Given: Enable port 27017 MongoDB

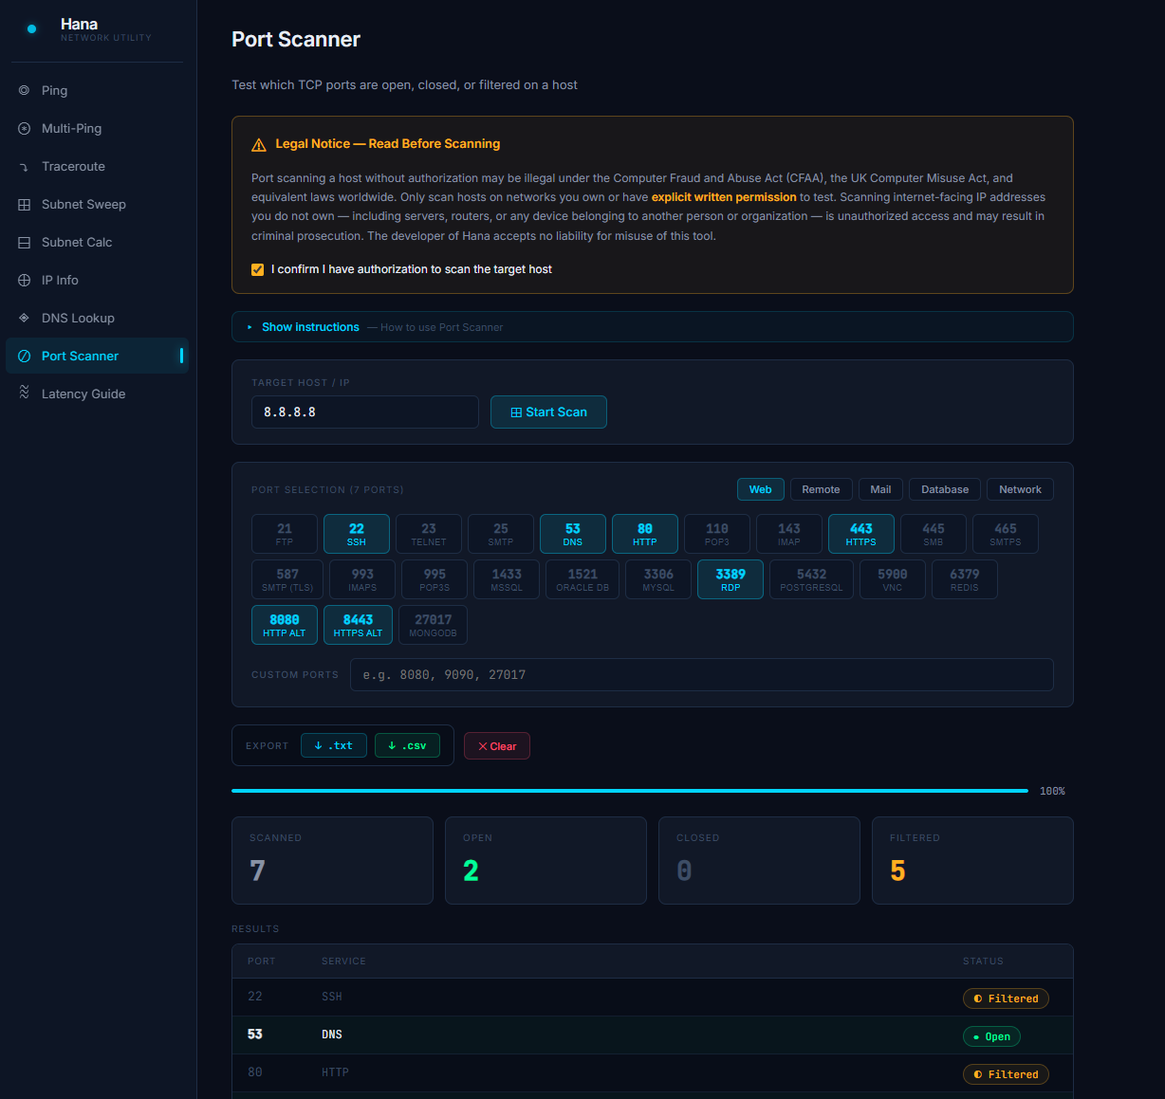Looking at the screenshot, I should click(433, 625).
